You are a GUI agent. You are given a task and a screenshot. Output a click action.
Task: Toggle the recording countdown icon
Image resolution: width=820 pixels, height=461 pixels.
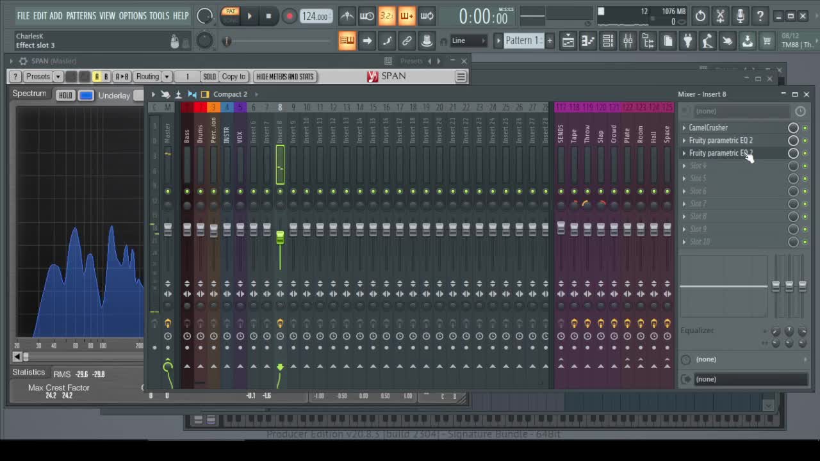pyautogui.click(x=386, y=16)
